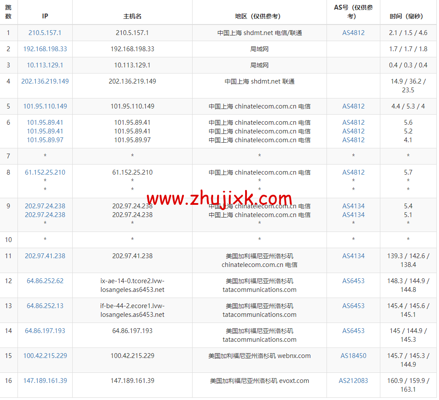The width and height of the screenshot is (439, 400).
Task: Open AS4134 link in hop 9
Action: 353,206
